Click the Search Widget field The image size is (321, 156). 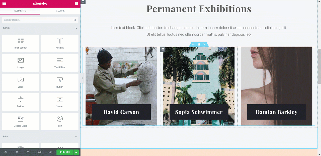point(40,20)
